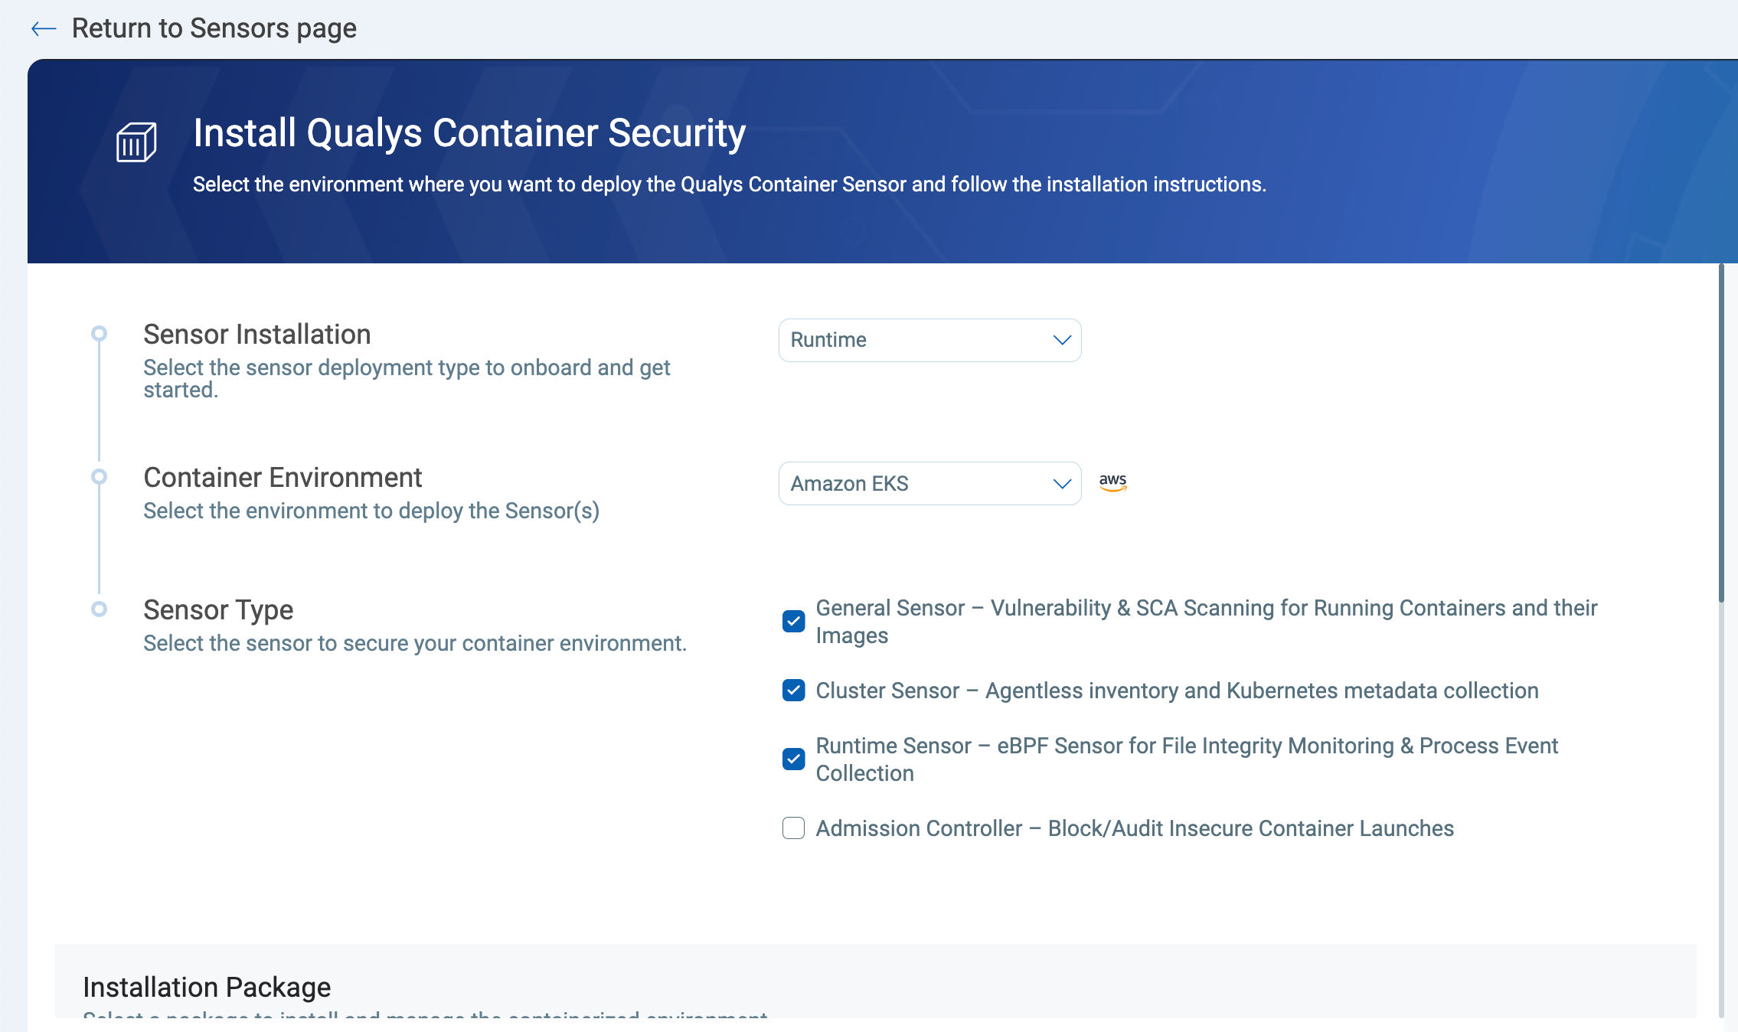The width and height of the screenshot is (1738, 1032).
Task: Click the Cluster Sensor description label
Action: pos(1177,690)
